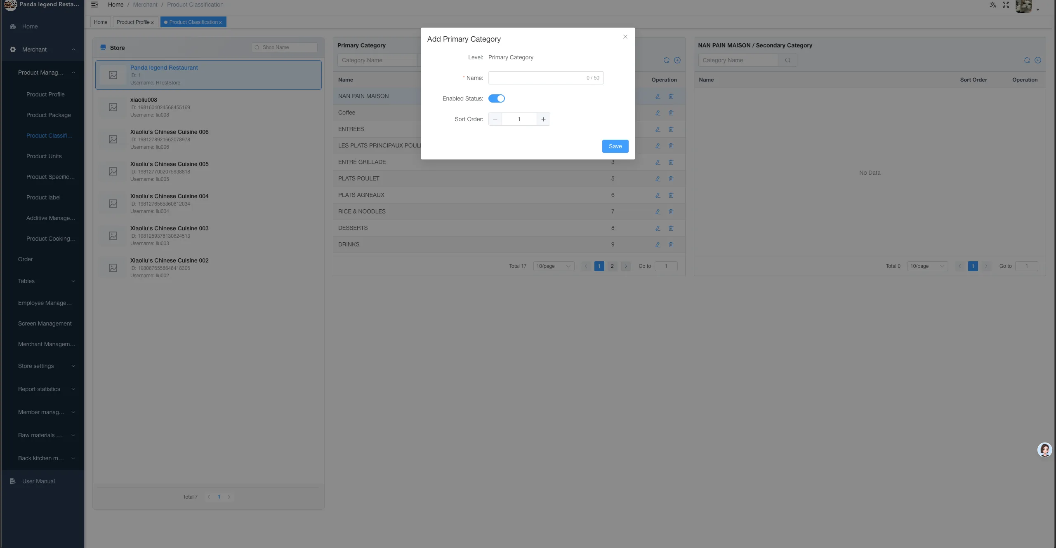
Task: Open the customer support chat avatar
Action: coord(1044,450)
